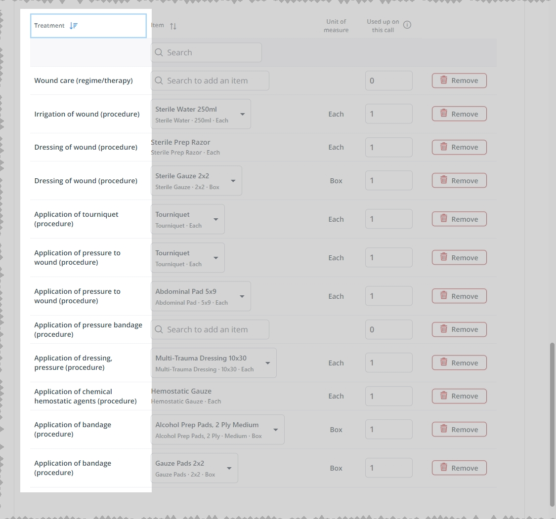Click the vertical scrollbar thumb

552,424
